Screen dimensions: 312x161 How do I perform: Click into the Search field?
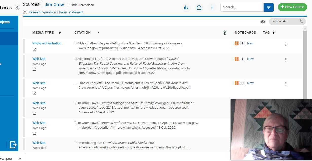241,7
